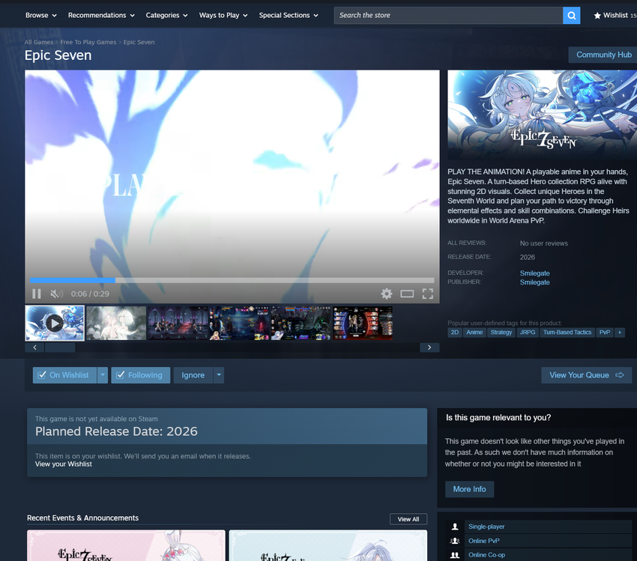Viewport: 637px width, 561px height.
Task: Open the Smilegate developer link
Action: (534, 273)
